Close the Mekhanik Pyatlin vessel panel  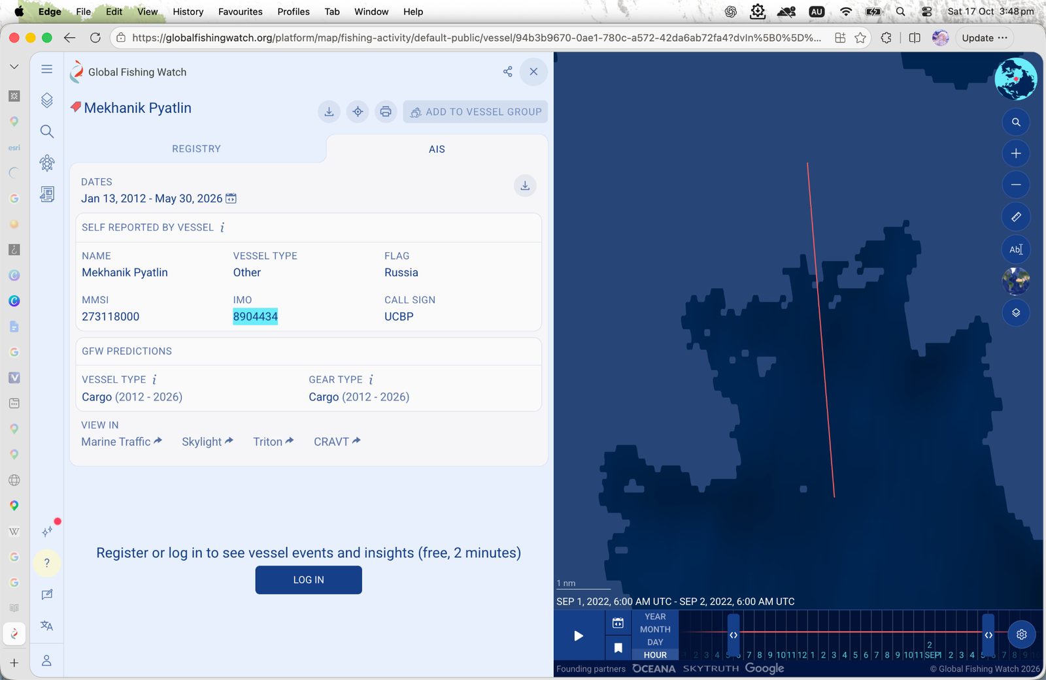click(x=533, y=72)
